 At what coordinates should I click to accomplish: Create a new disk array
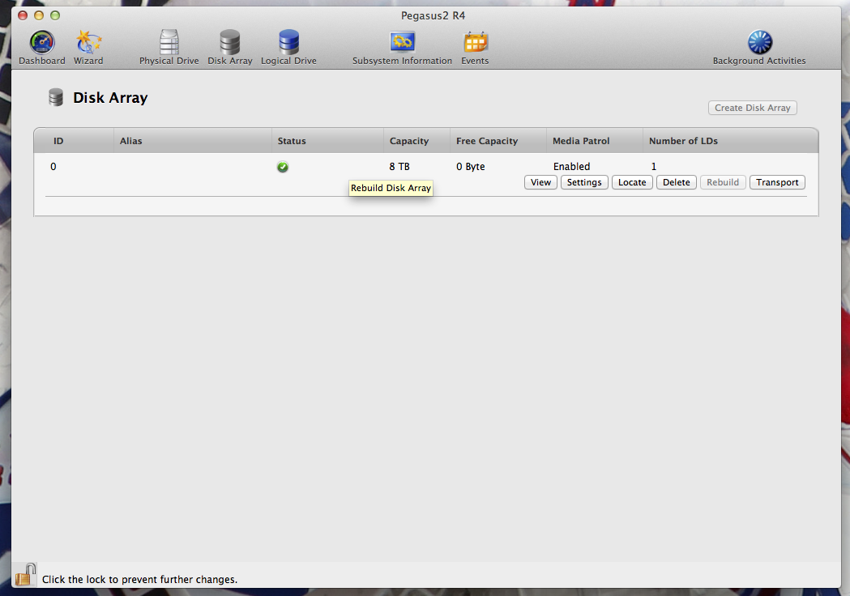[752, 108]
